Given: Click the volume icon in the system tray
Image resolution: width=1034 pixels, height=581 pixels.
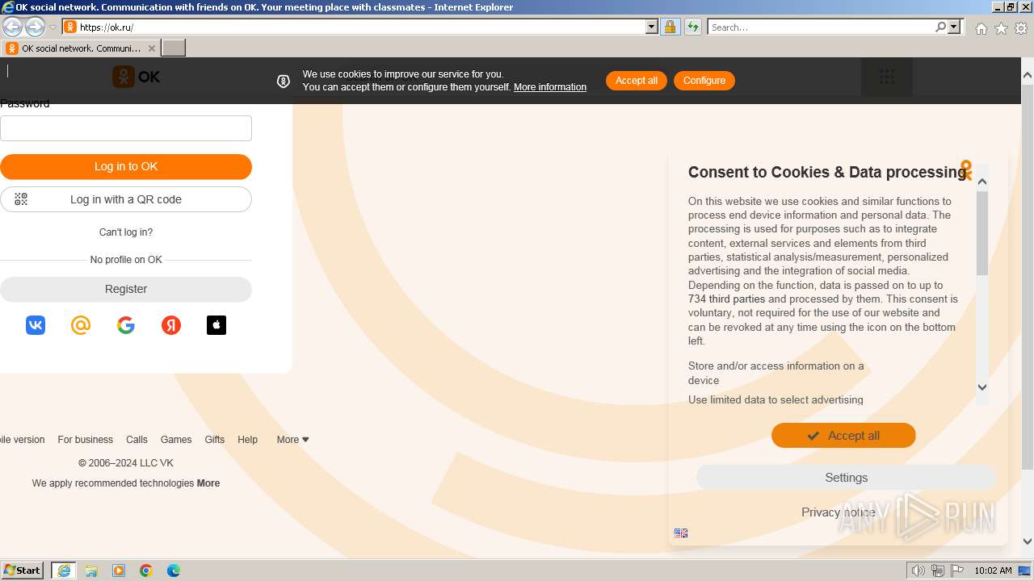Looking at the screenshot, I should (918, 571).
